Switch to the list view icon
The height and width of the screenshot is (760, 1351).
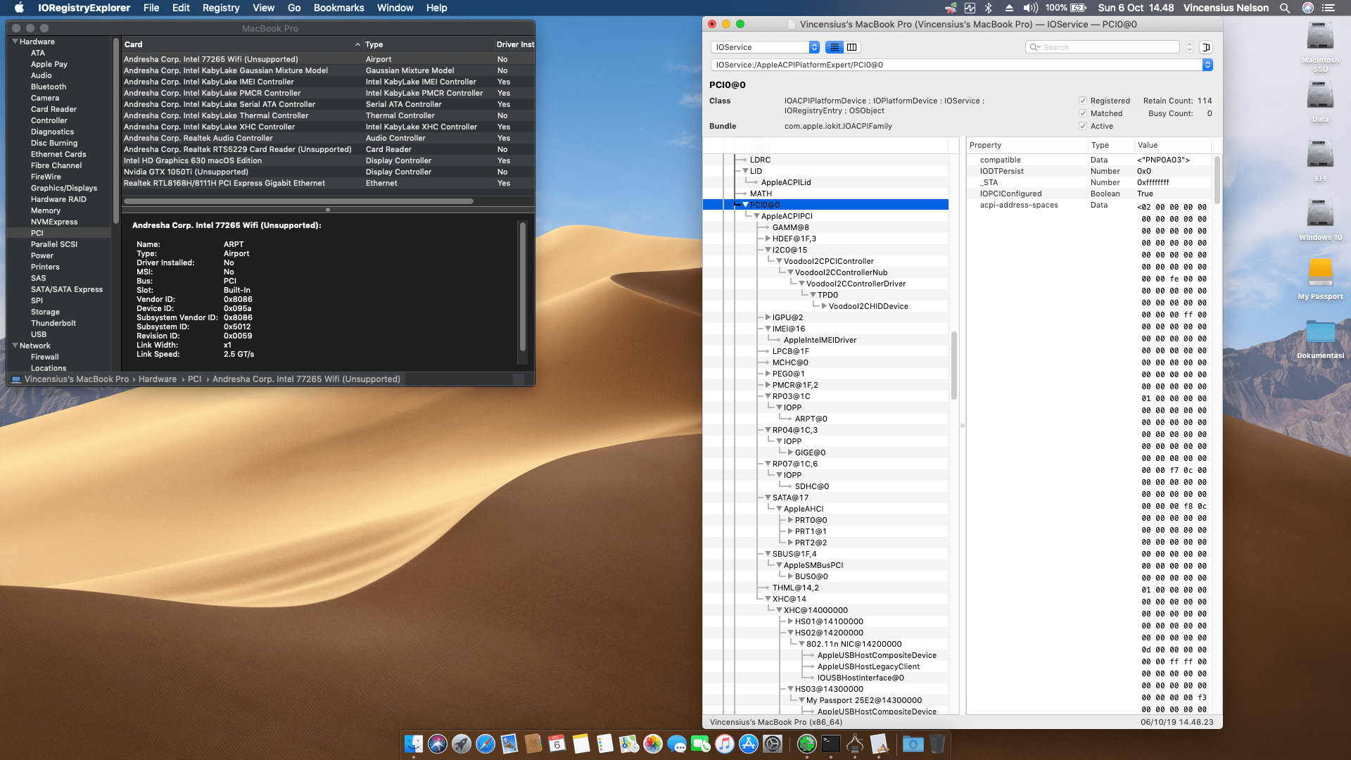pyautogui.click(x=835, y=47)
